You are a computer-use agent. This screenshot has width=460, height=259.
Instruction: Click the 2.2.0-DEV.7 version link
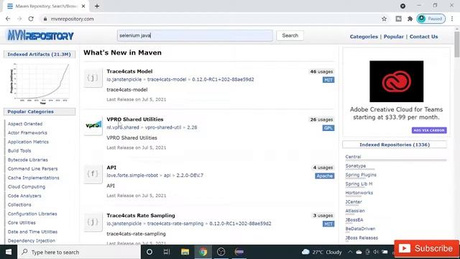pos(190,176)
